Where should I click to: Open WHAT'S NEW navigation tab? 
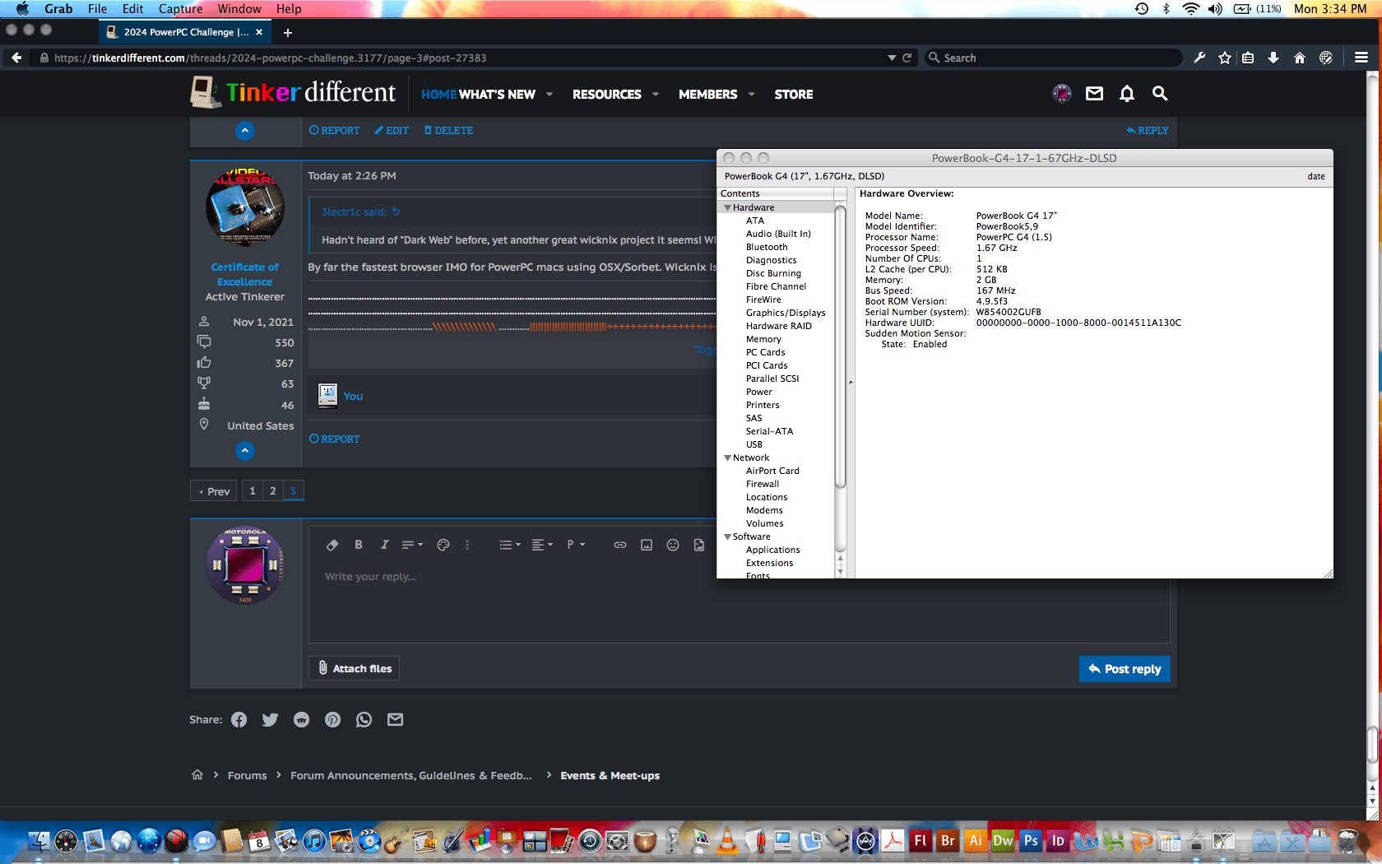coord(497,95)
